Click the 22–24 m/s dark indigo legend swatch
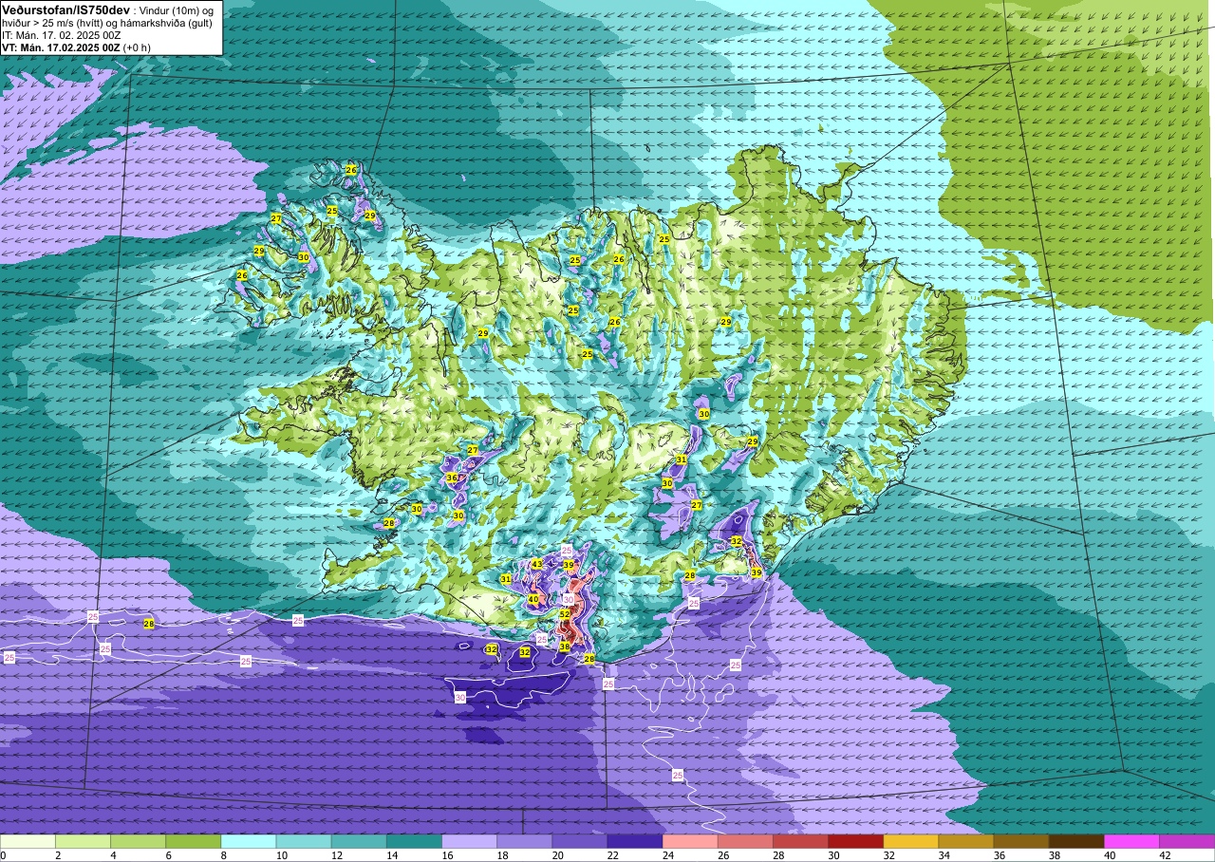This screenshot has width=1215, height=862. pos(635,841)
